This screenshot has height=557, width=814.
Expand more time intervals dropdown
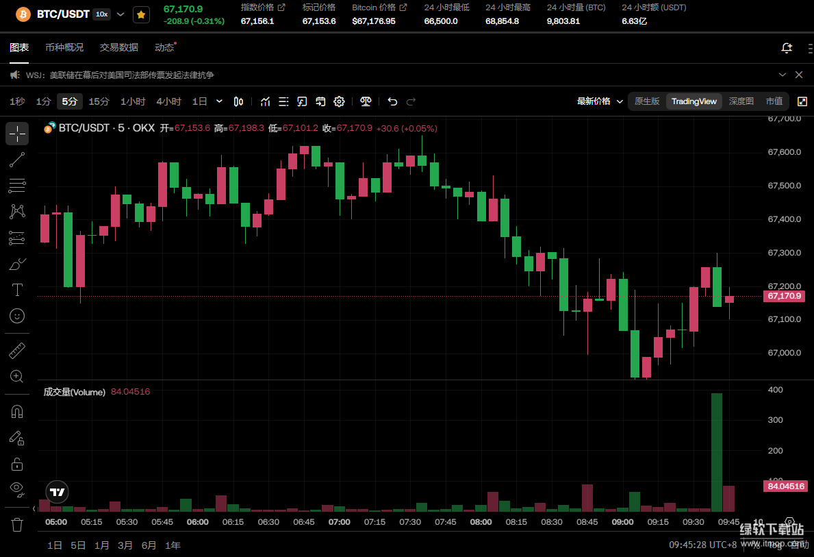(219, 101)
